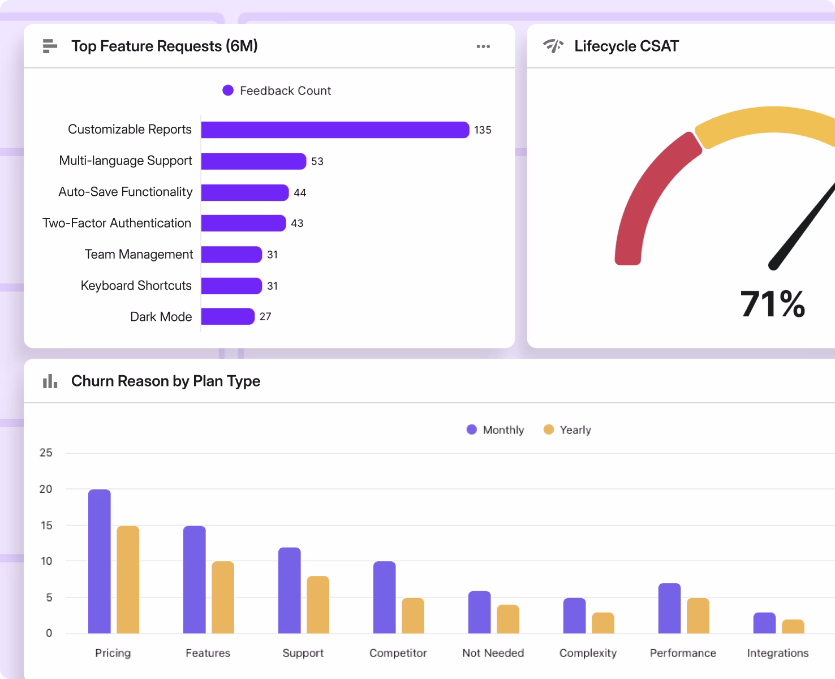Click the gauge icon beside Lifecycle CSAT
The height and width of the screenshot is (679, 835).
553,46
